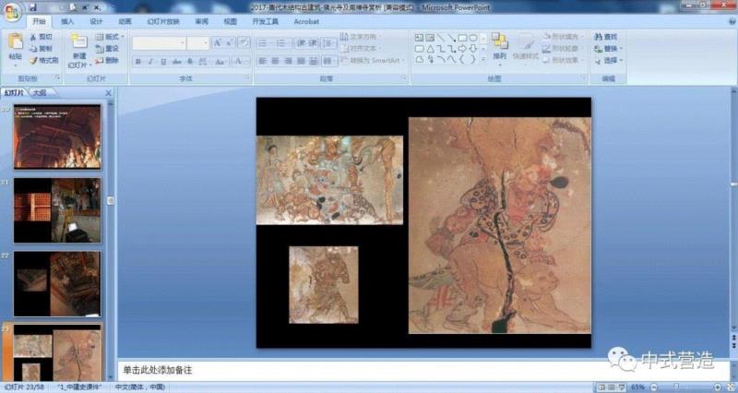Screen dimensions: 738x393
Task: Open PowerPoint help with the question mark icon
Action: tap(732, 21)
